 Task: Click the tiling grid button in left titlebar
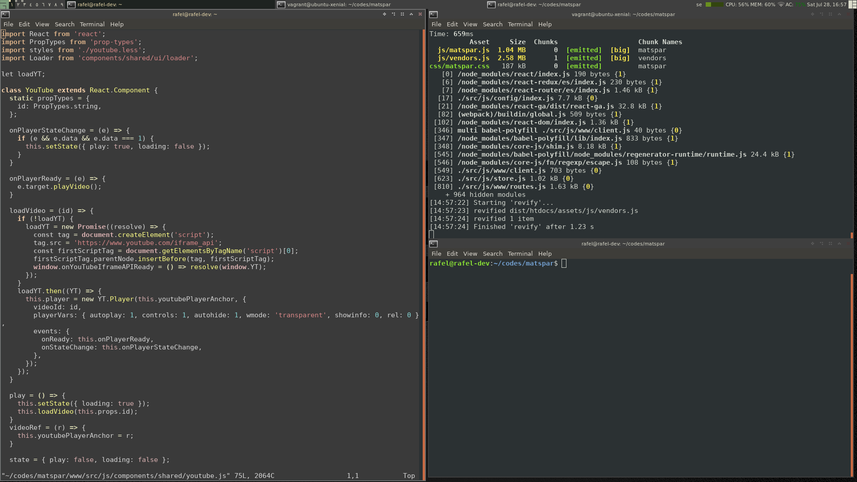[x=402, y=14]
